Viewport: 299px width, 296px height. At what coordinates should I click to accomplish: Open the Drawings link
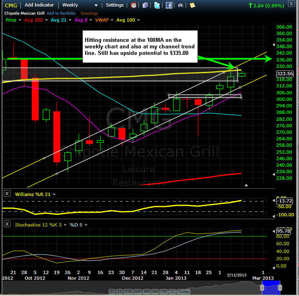click(x=89, y=13)
